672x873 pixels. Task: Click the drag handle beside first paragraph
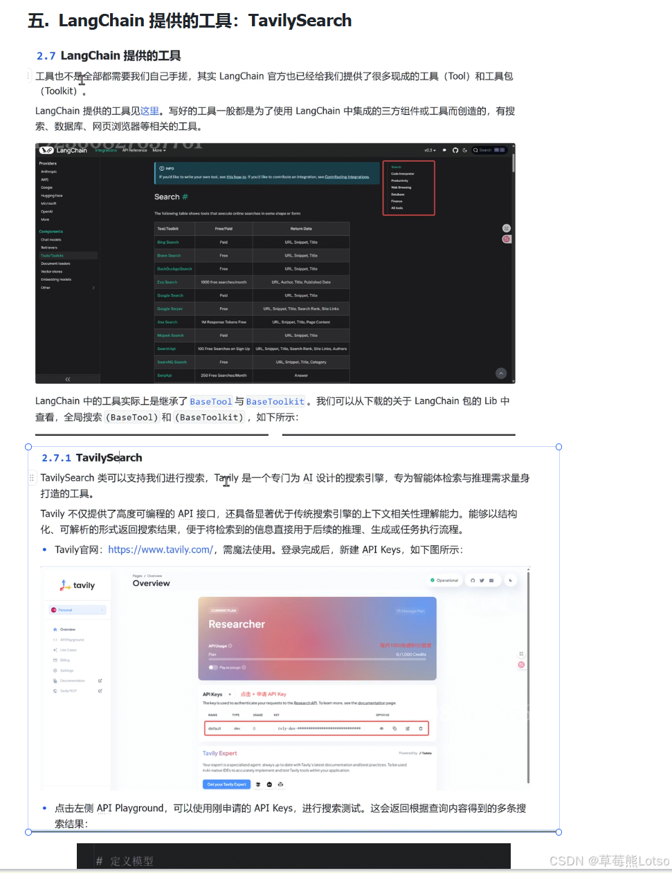click(28, 76)
